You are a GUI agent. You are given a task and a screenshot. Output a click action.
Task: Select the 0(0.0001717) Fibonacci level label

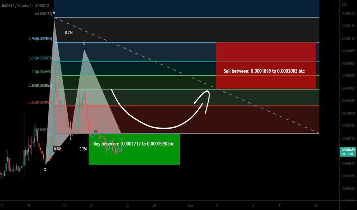(44, 130)
